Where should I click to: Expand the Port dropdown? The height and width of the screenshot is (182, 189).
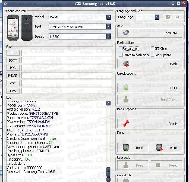click(x=109, y=27)
